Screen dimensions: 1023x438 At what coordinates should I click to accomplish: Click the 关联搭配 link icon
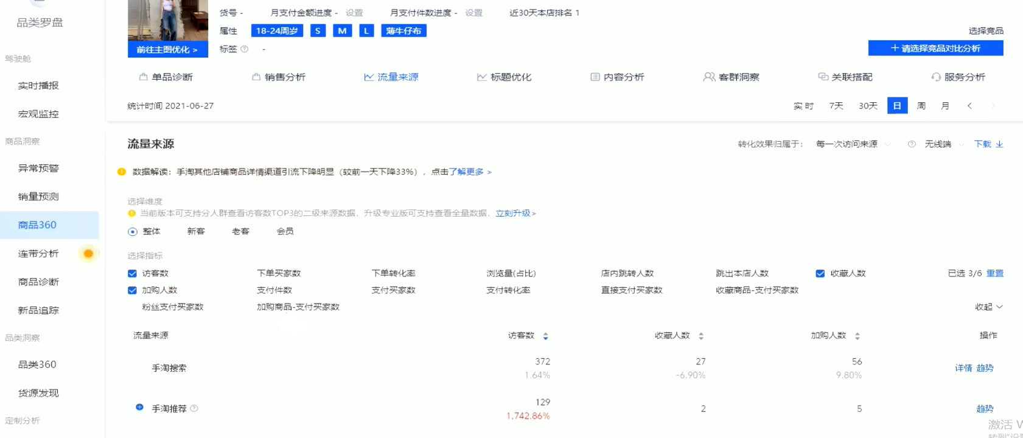click(x=823, y=77)
